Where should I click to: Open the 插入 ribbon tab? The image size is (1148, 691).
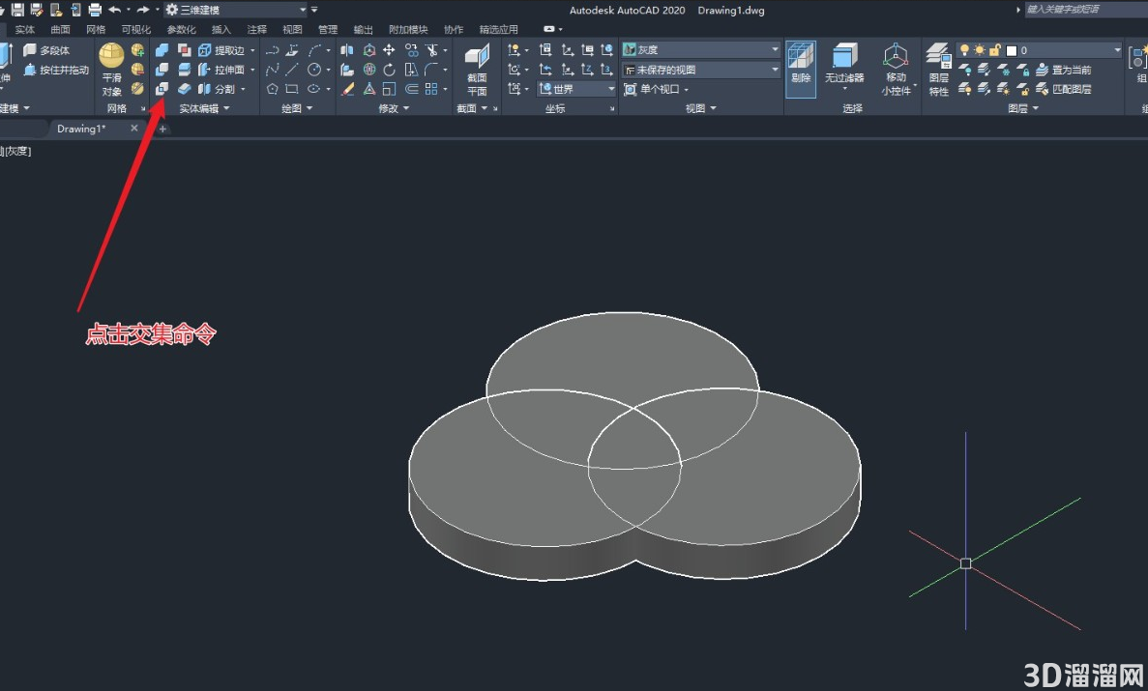221,29
